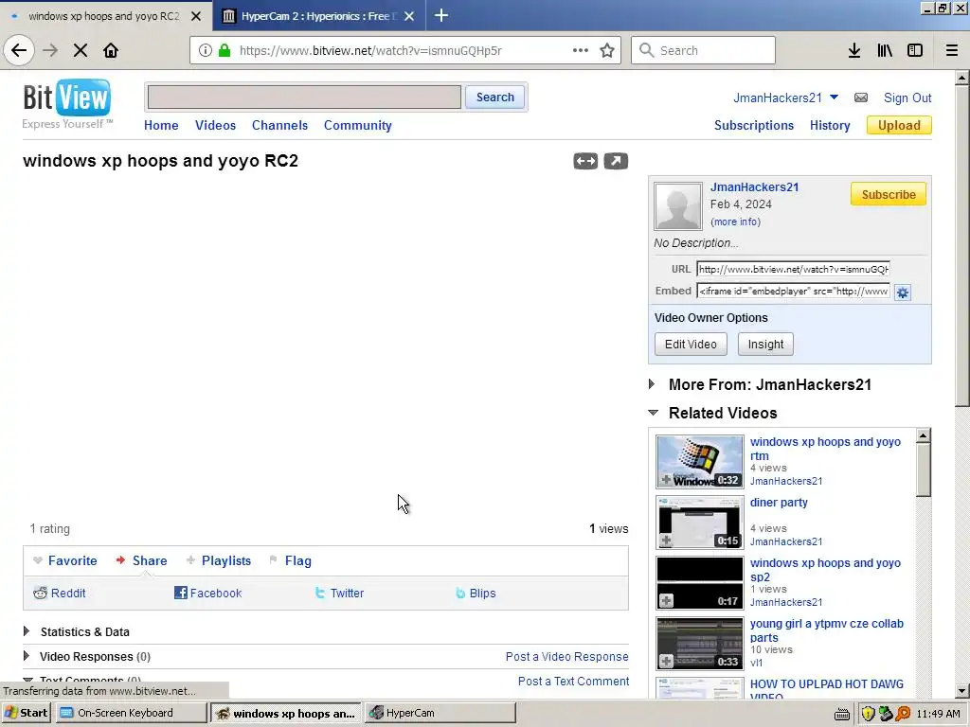Click the yellow Upload button
The width and height of the screenshot is (970, 727).
(899, 125)
